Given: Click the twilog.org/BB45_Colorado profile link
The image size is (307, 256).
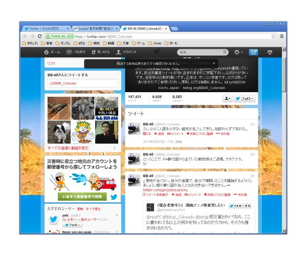Looking at the screenshot, I should click(204, 88).
